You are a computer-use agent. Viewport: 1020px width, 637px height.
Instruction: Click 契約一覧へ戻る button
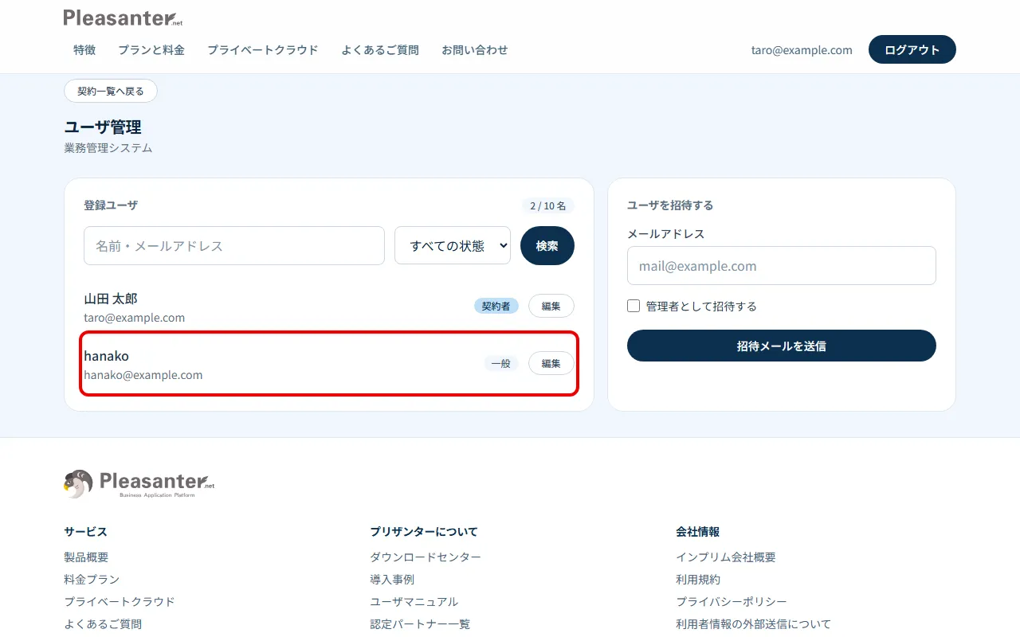111,91
